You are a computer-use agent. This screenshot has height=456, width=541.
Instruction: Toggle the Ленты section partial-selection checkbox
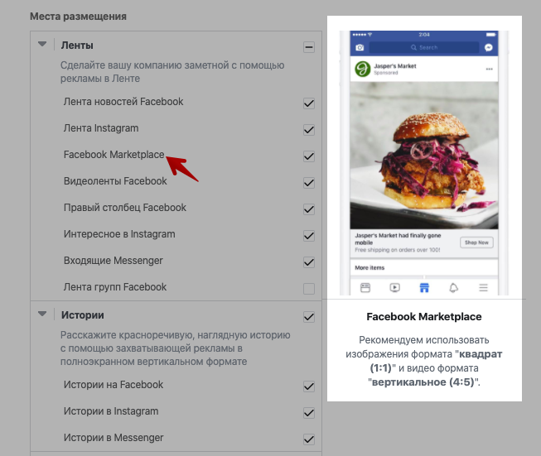[309, 47]
